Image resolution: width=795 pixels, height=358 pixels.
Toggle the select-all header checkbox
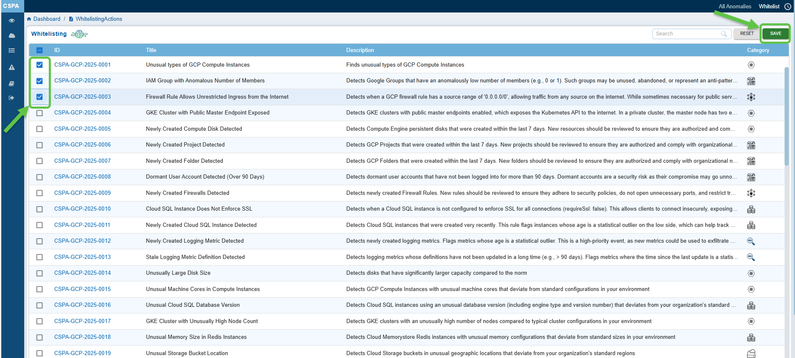click(x=40, y=50)
